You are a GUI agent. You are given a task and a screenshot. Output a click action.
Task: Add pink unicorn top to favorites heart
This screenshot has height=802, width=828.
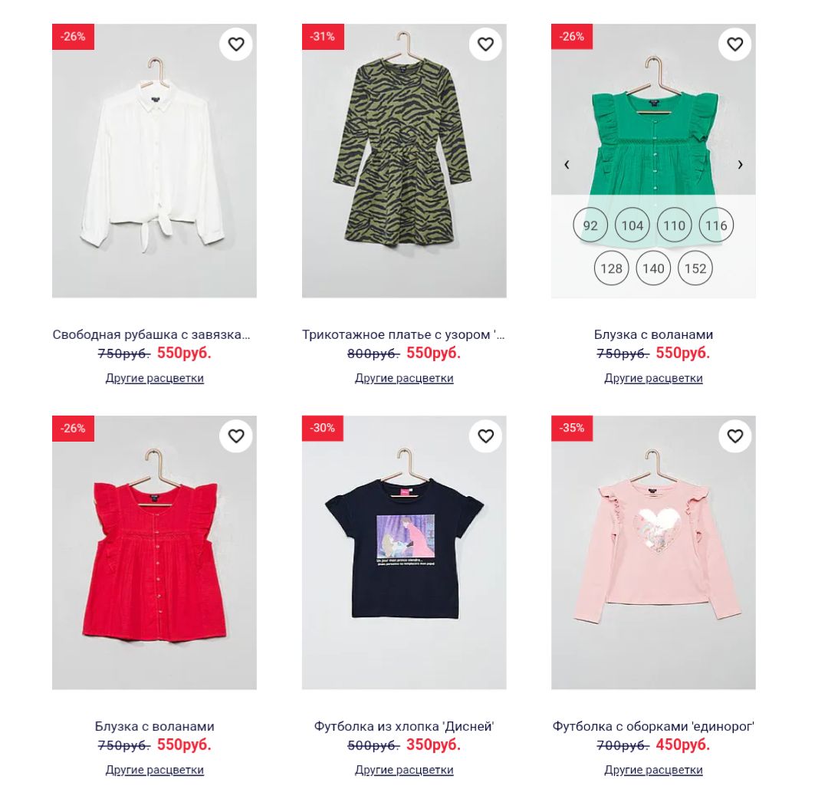point(735,436)
